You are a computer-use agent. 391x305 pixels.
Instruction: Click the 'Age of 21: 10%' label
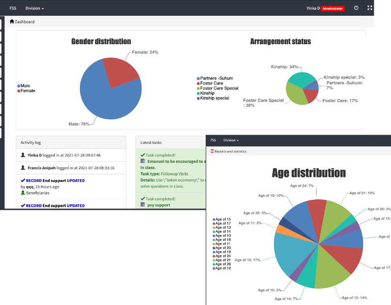(362, 193)
